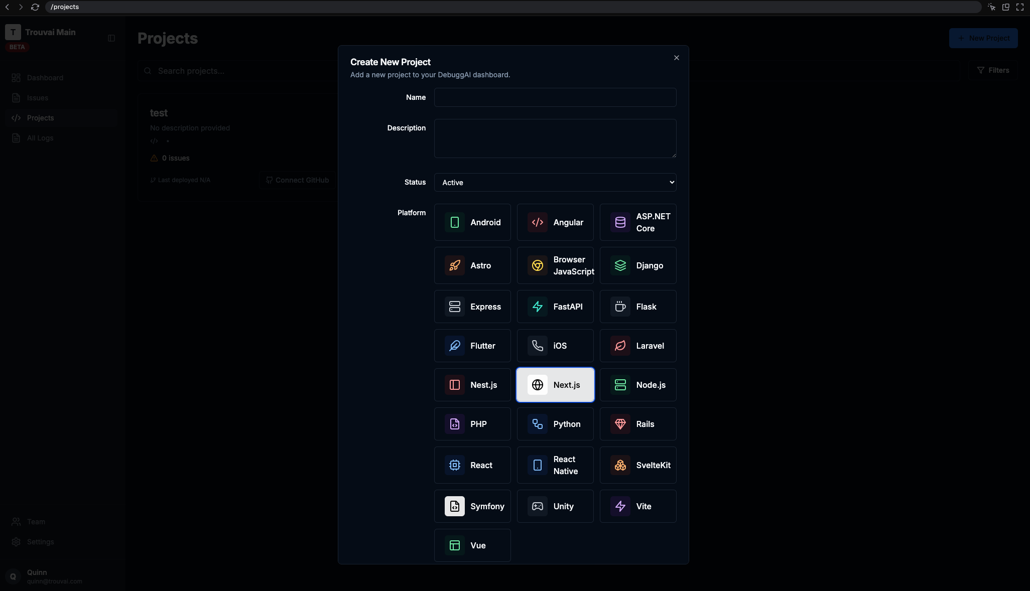
Task: Open the Filters button
Action: (x=992, y=70)
